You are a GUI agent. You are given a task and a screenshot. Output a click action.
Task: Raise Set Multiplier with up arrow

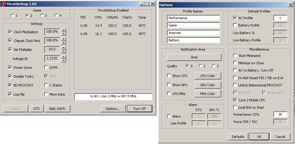coord(64,48)
